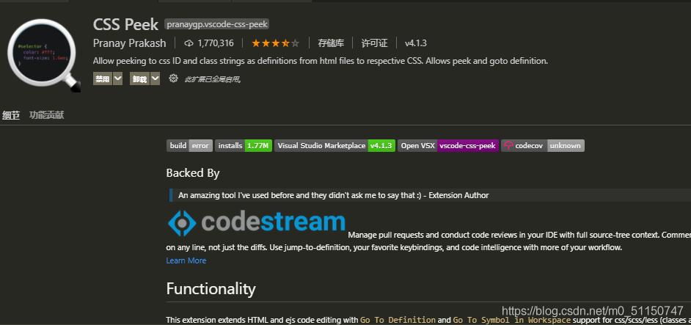The width and height of the screenshot is (691, 325).
Task: Switch to the 细节 tab
Action: (x=11, y=115)
